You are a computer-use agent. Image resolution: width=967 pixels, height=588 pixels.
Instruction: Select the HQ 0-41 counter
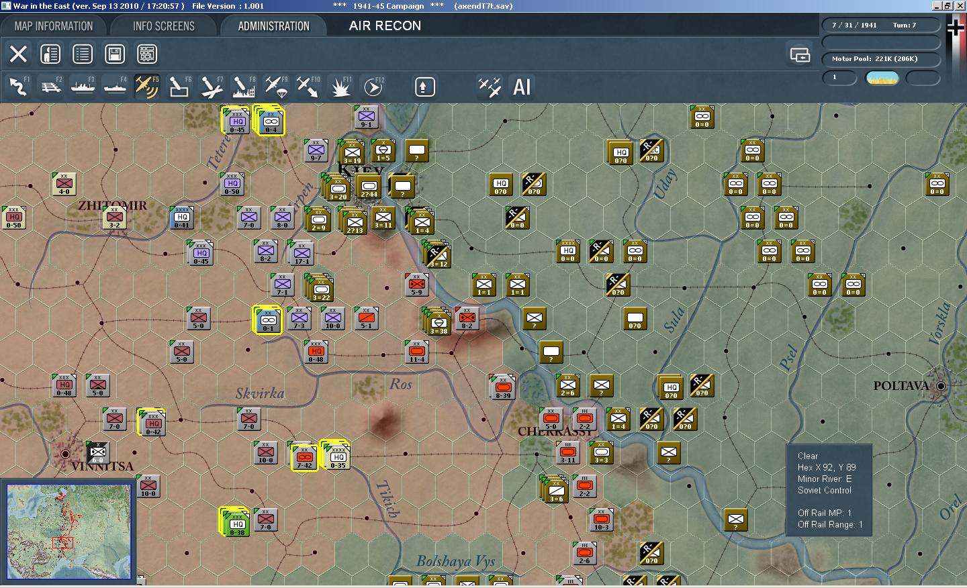(x=182, y=217)
